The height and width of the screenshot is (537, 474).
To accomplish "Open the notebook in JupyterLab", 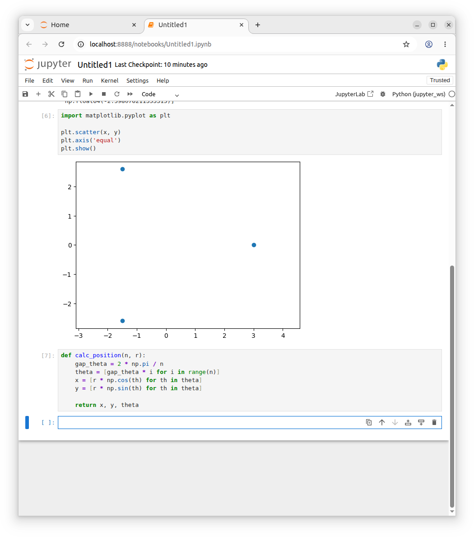I will 354,94.
